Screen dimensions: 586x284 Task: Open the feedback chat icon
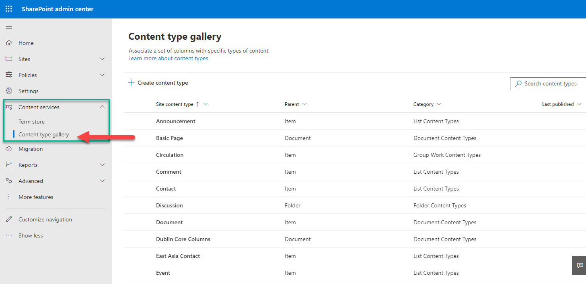pos(580,266)
